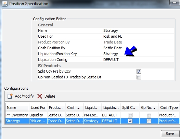Edit the Name field value Strategy
Screen dimensions: 180x139
139,30
